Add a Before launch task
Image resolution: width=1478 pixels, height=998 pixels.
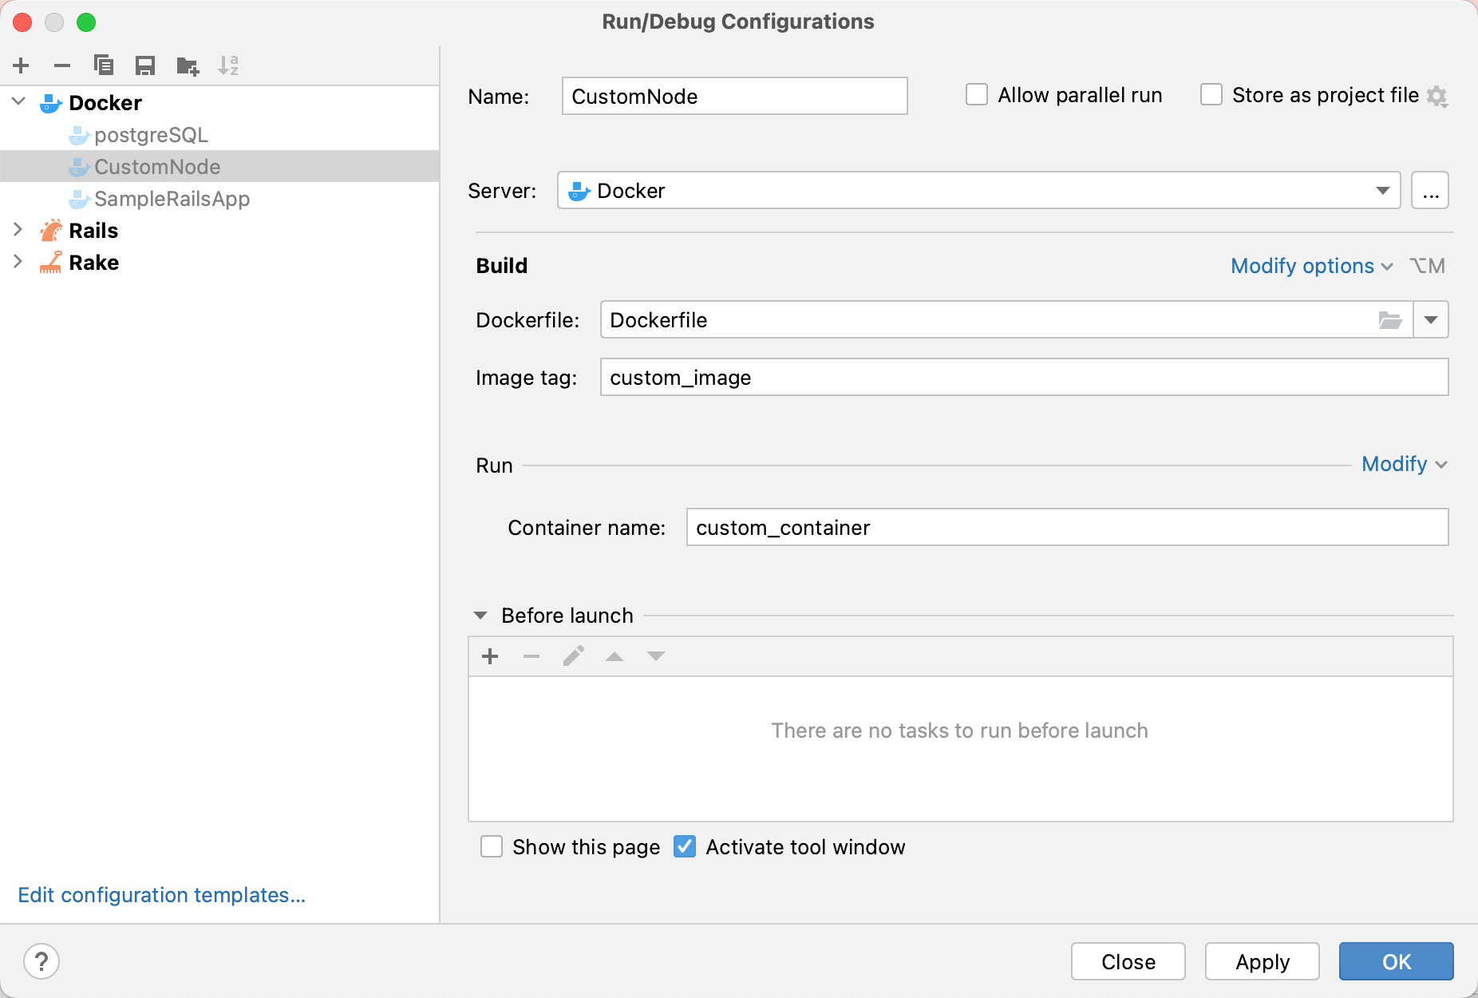pyautogui.click(x=489, y=655)
